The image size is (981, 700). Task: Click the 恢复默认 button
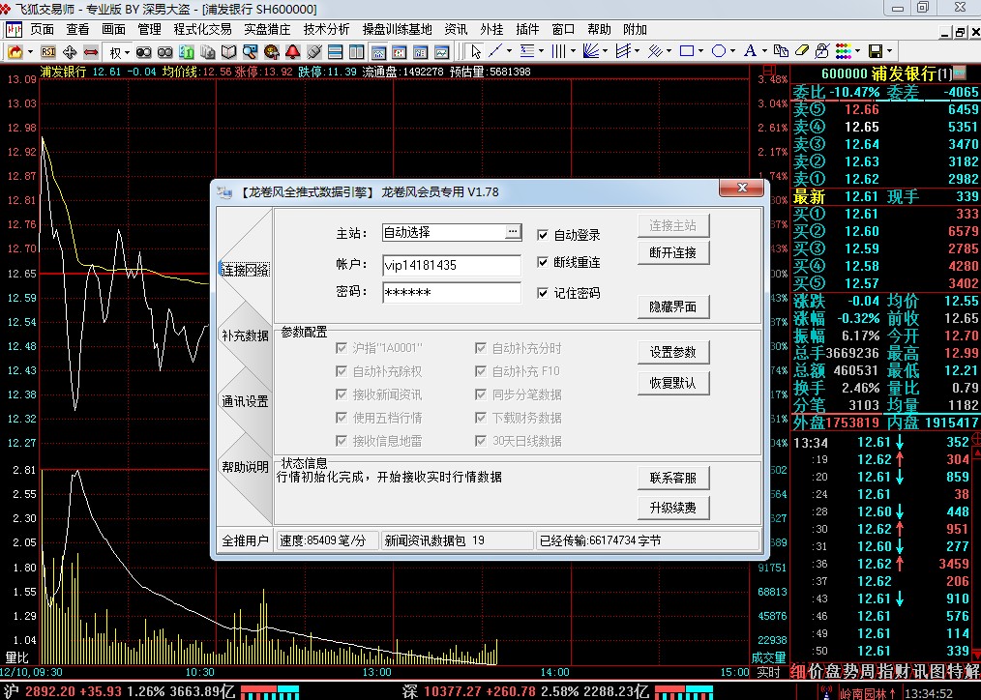[673, 383]
